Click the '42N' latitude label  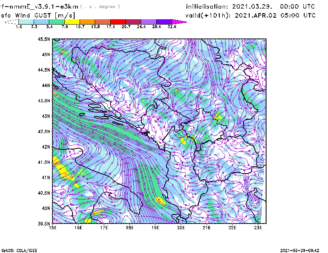46,147
